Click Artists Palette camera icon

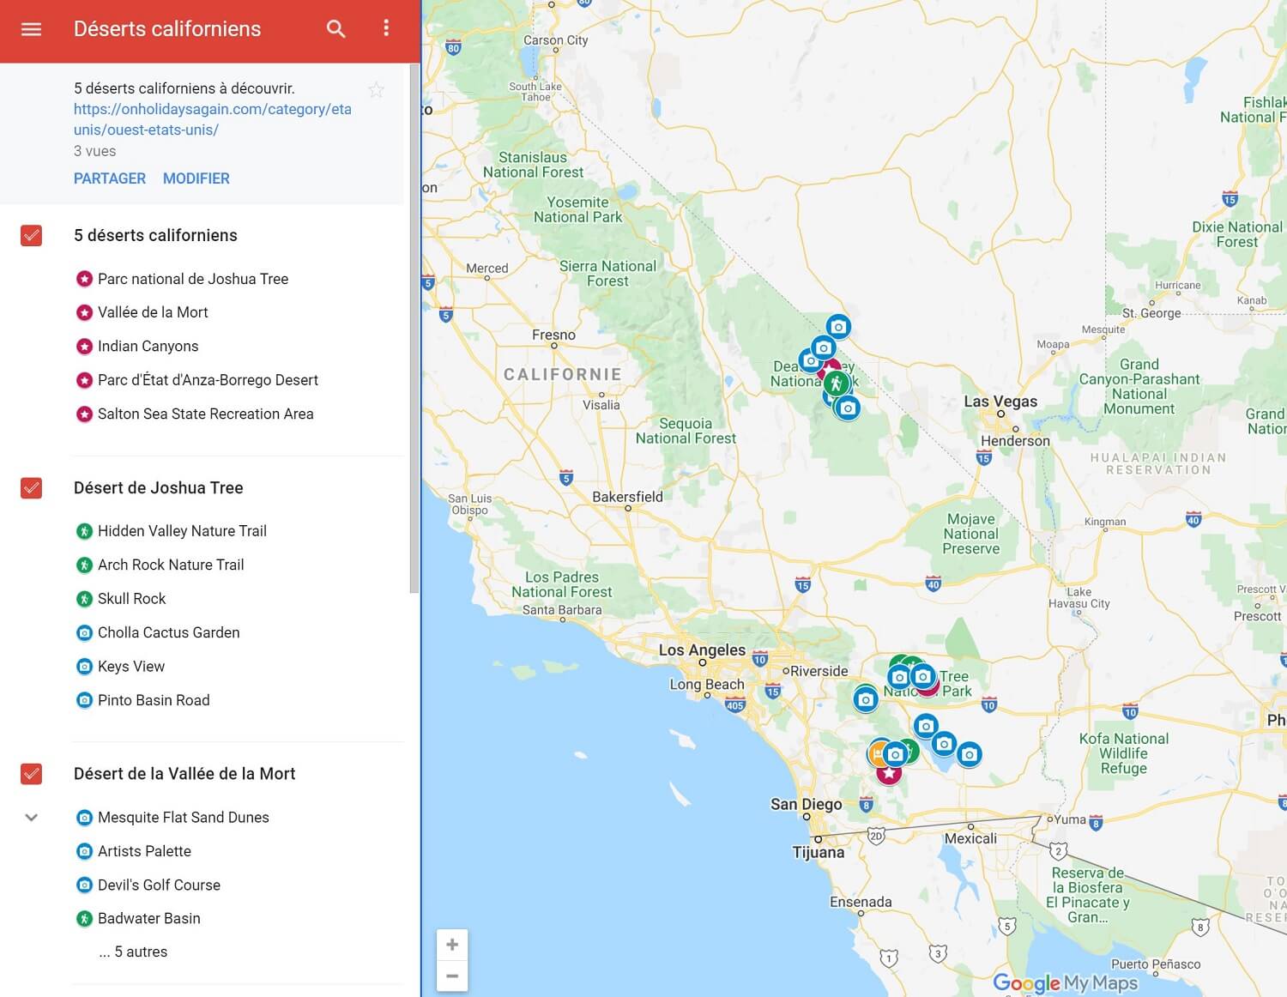coord(84,851)
